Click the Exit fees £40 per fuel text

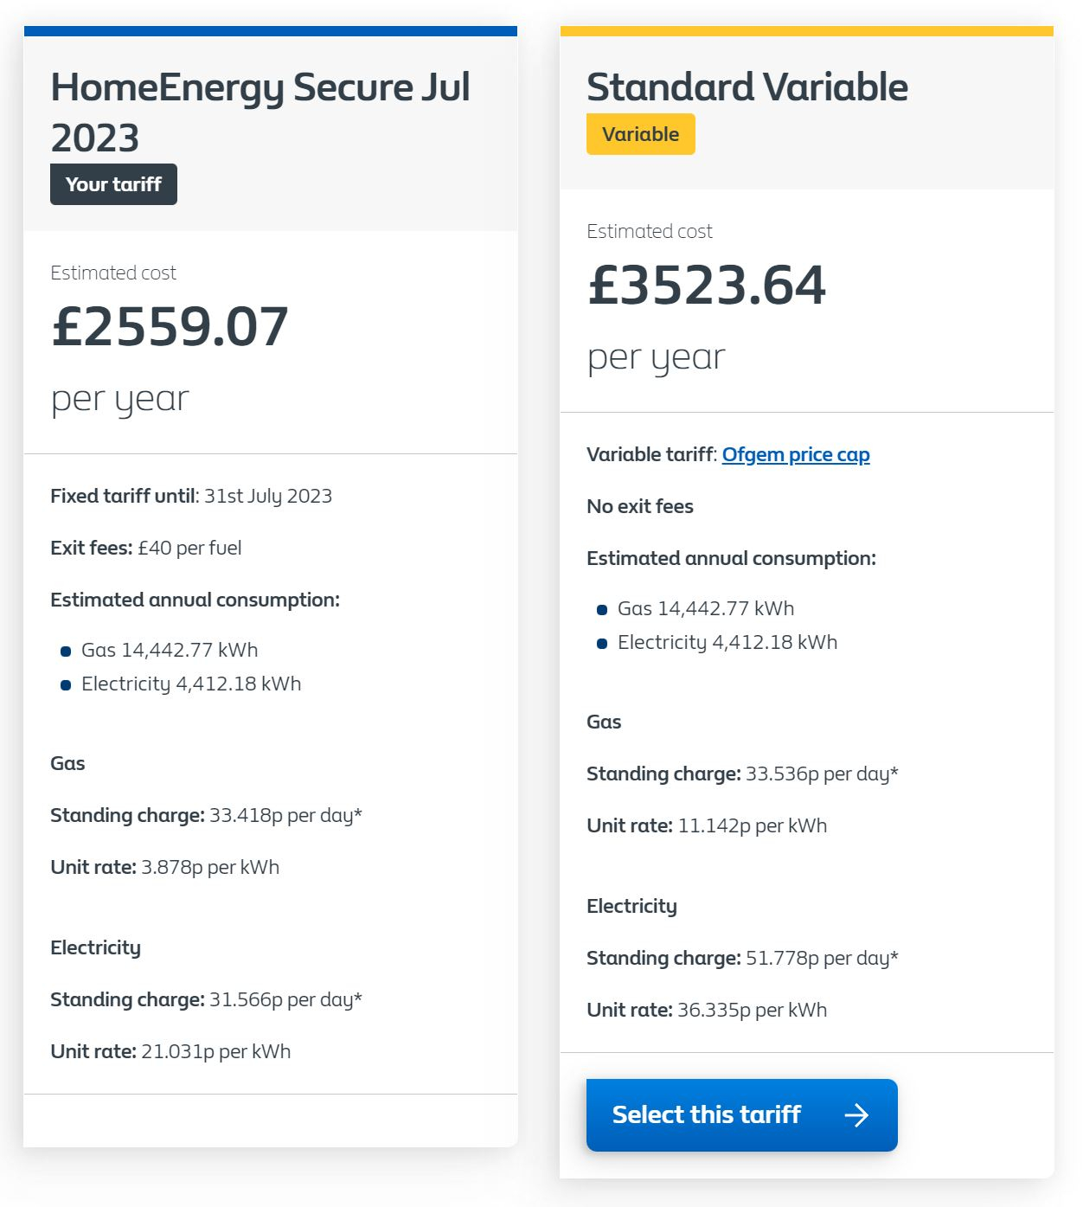click(145, 547)
